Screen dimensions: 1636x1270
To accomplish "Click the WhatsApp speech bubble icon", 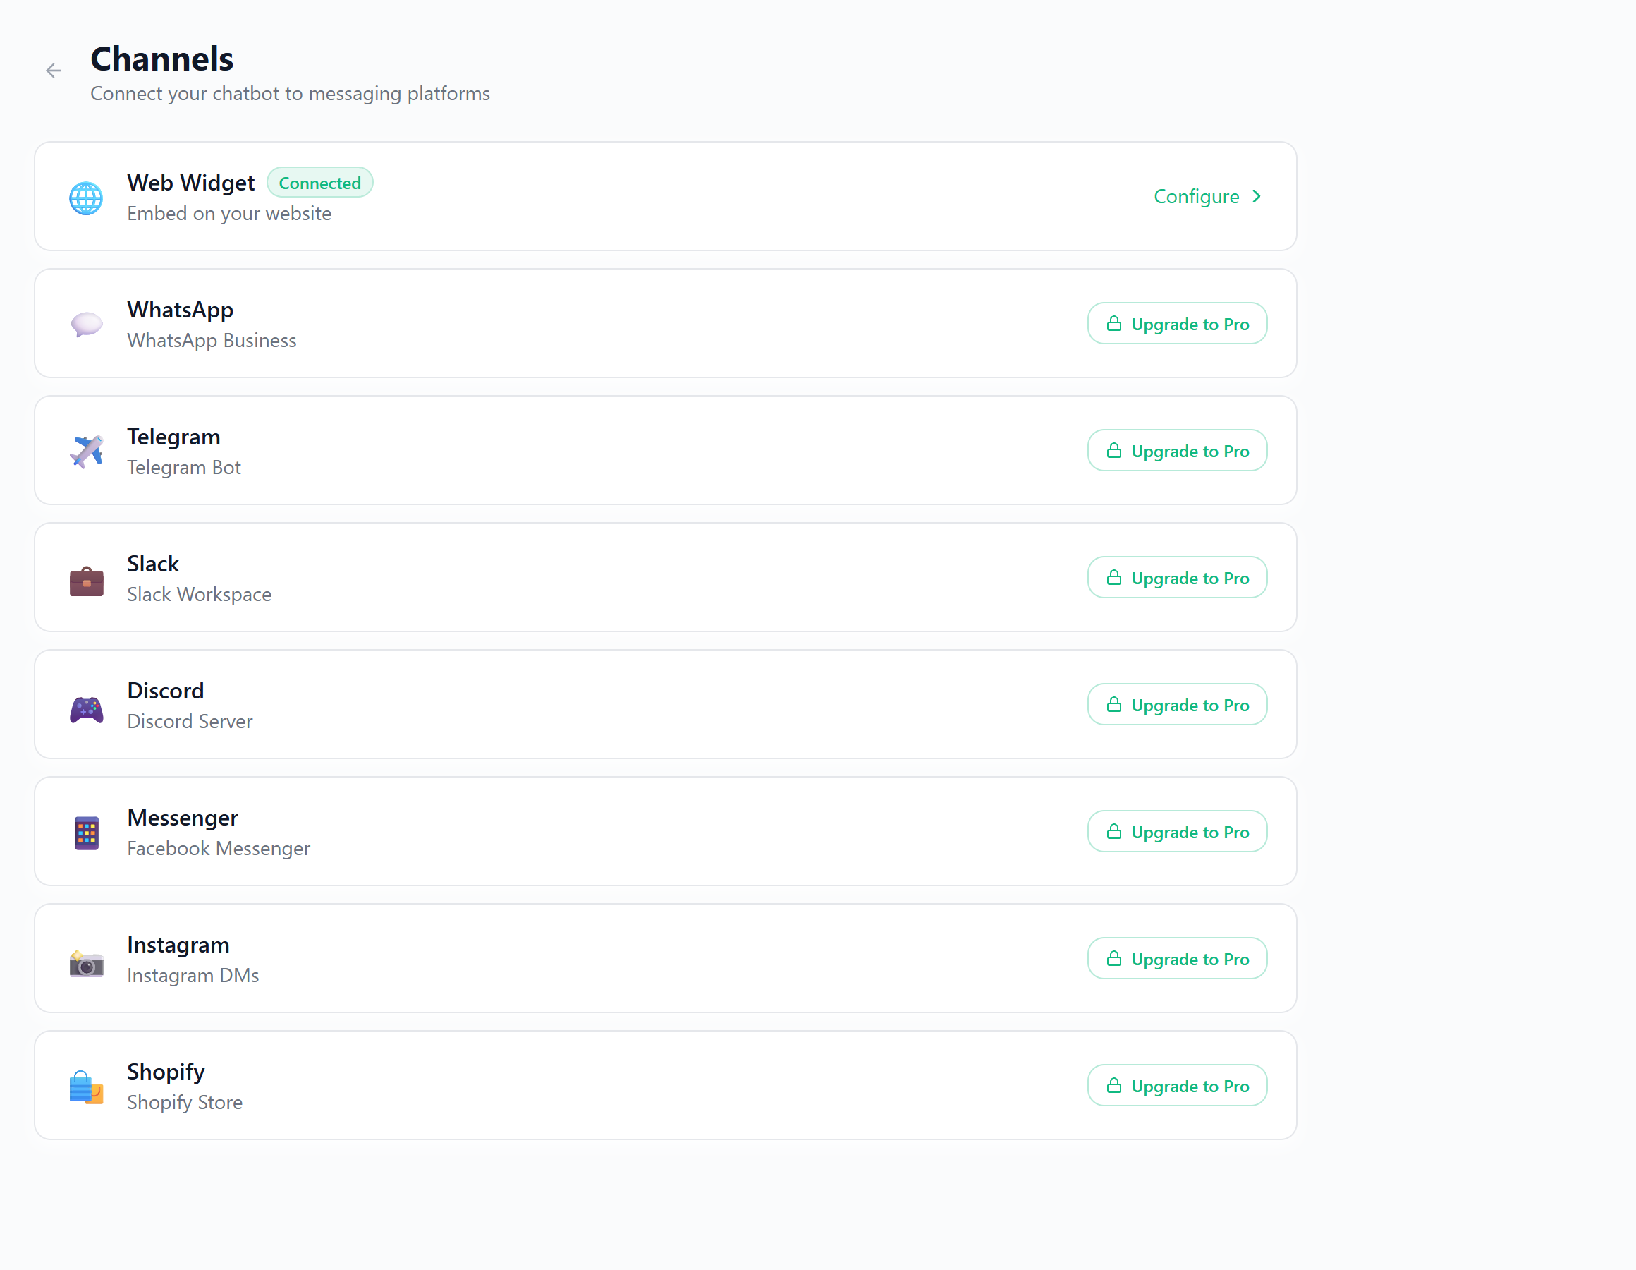I will pos(86,324).
